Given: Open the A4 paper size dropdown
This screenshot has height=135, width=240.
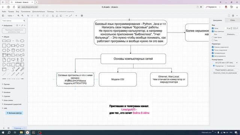Looking at the screenshot, I should pos(226,63).
